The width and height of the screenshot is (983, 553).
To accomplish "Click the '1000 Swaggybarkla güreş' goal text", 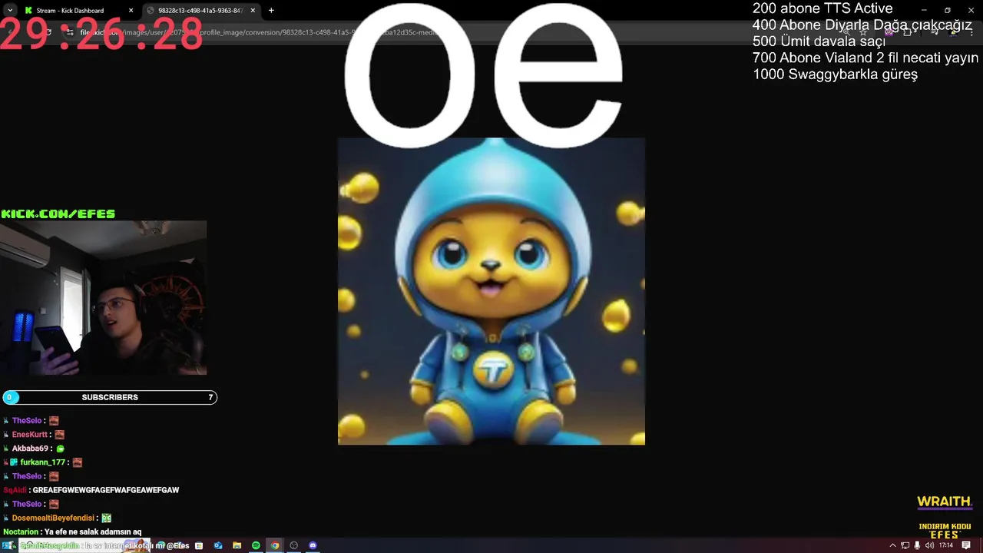I will coord(835,75).
